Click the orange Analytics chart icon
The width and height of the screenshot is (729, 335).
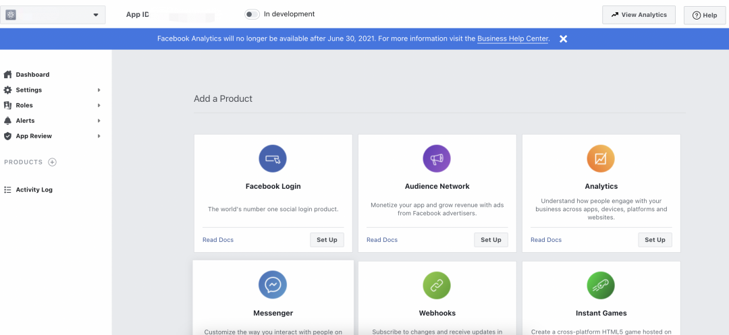point(601,159)
